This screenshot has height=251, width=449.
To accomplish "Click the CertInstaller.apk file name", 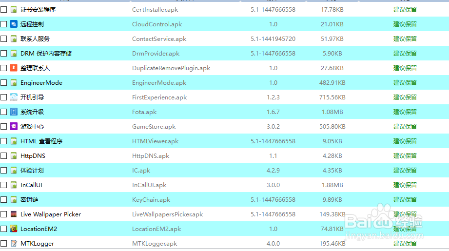I will pyautogui.click(x=155, y=10).
